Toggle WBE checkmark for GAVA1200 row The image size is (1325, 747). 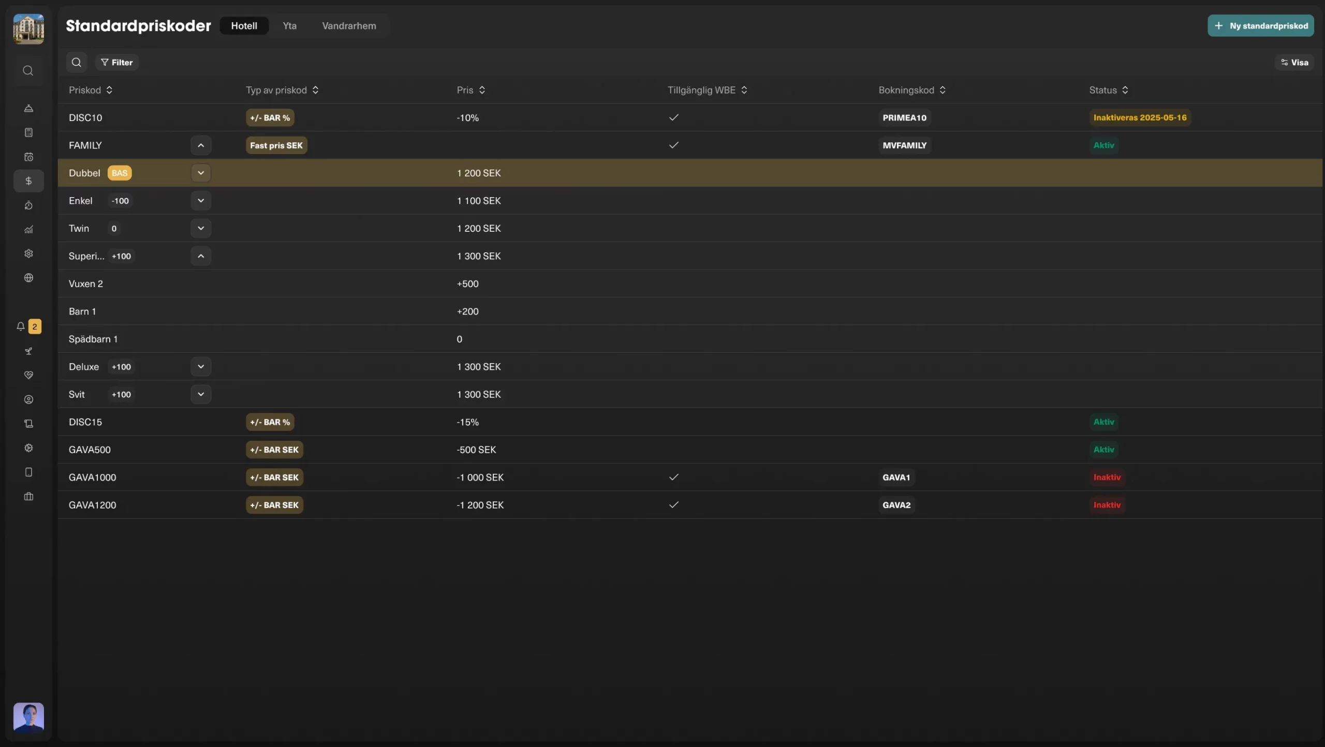coord(673,505)
